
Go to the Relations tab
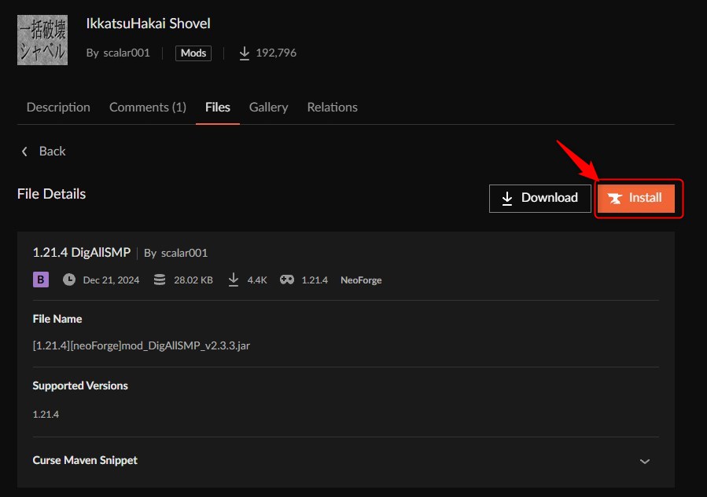coord(333,107)
